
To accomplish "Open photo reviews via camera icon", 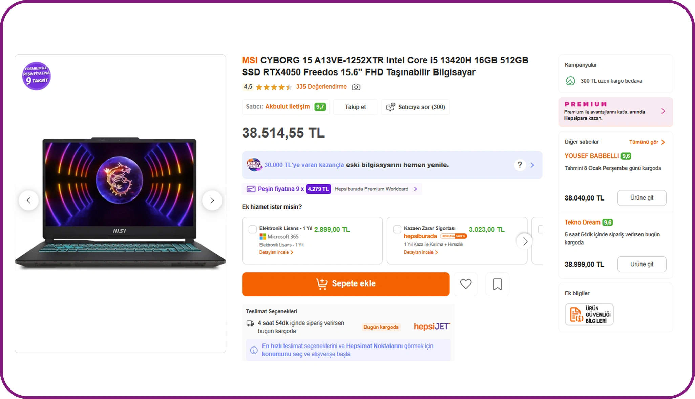I will 356,87.
